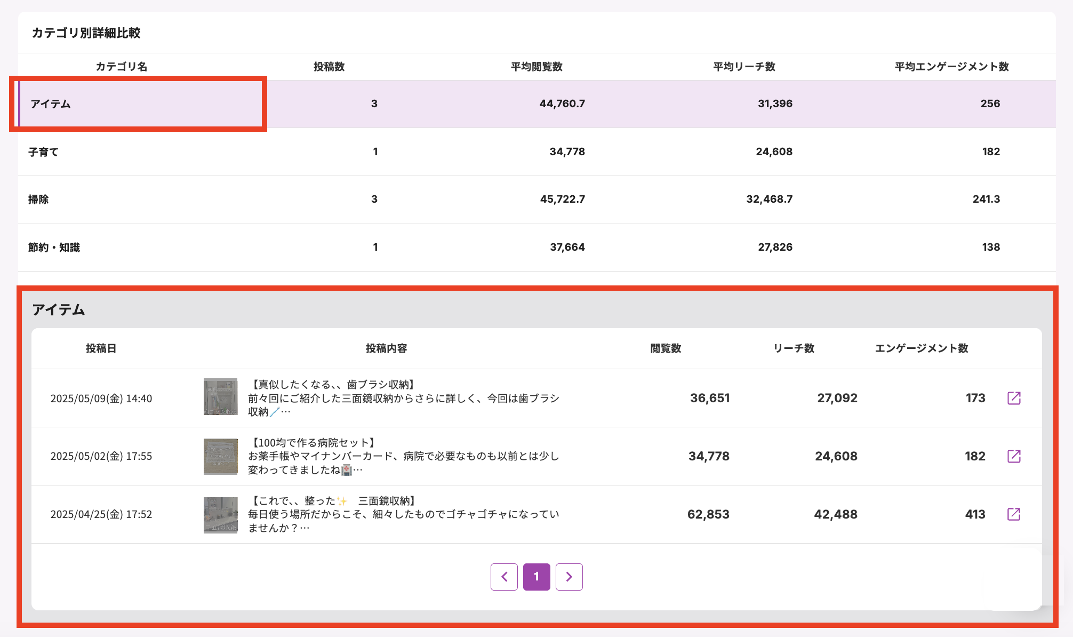Click 平均閲覧数 column header

pyautogui.click(x=536, y=67)
